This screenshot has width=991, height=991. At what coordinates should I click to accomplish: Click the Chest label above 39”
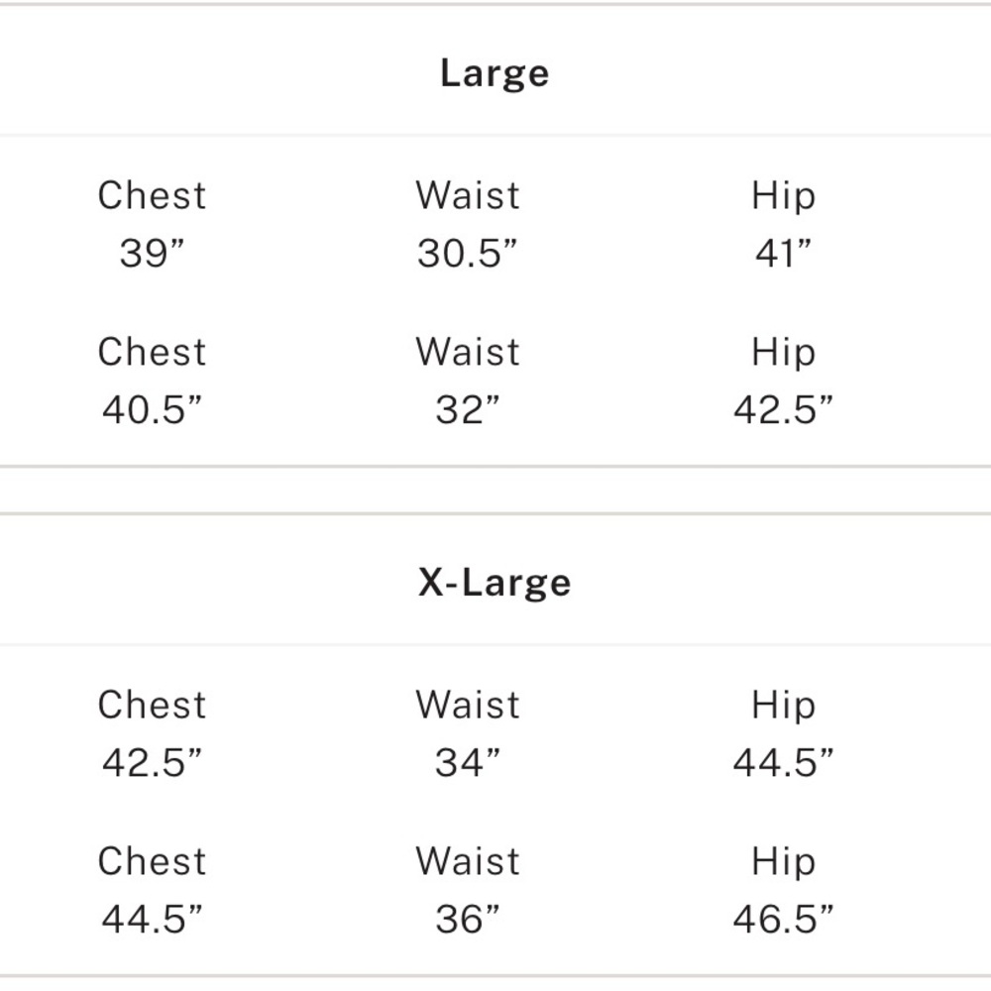[x=152, y=195]
